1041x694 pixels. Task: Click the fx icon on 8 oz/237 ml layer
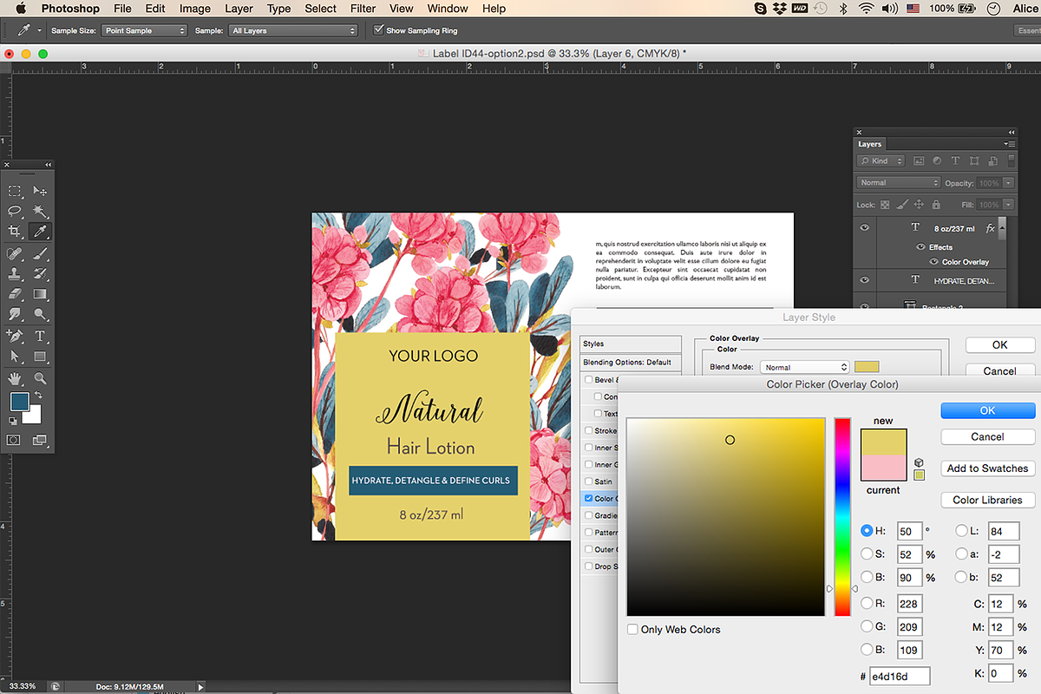990,228
